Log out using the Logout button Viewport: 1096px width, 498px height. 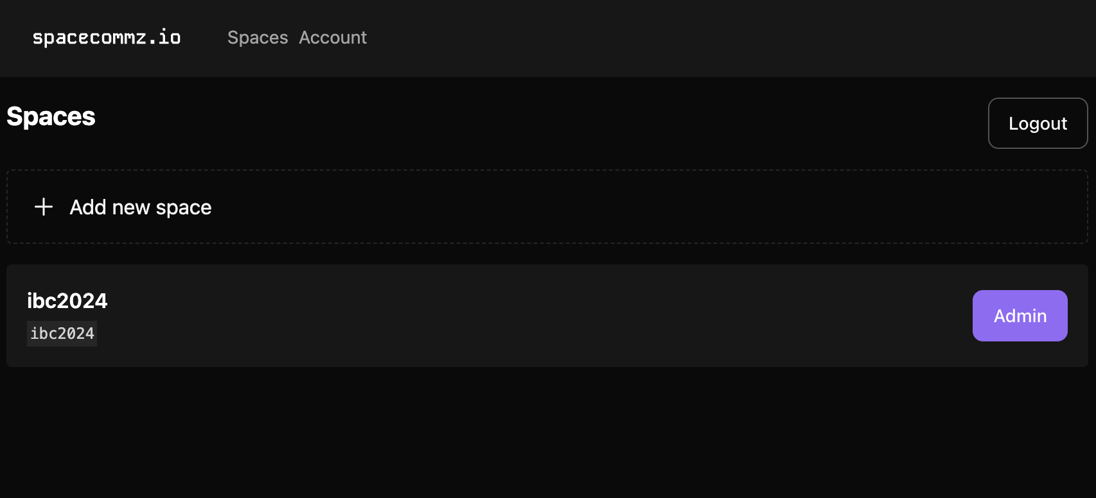[1038, 123]
